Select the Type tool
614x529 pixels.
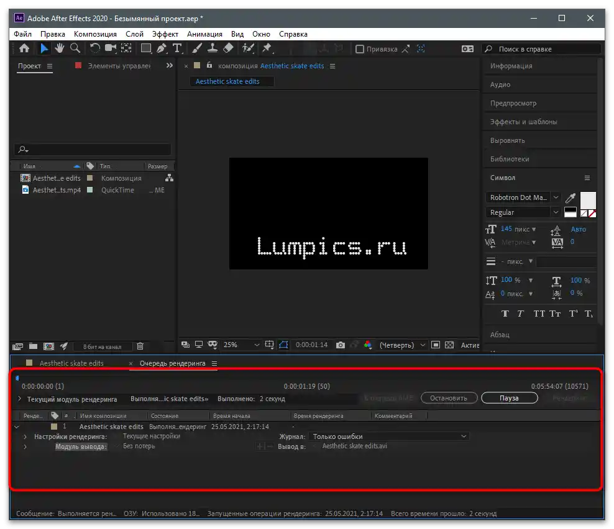(x=177, y=48)
